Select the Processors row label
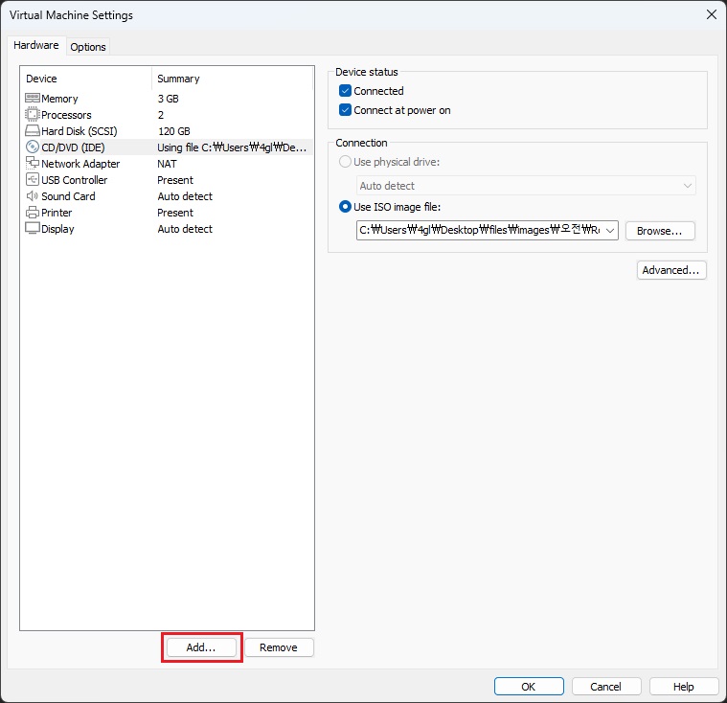 pyautogui.click(x=66, y=115)
